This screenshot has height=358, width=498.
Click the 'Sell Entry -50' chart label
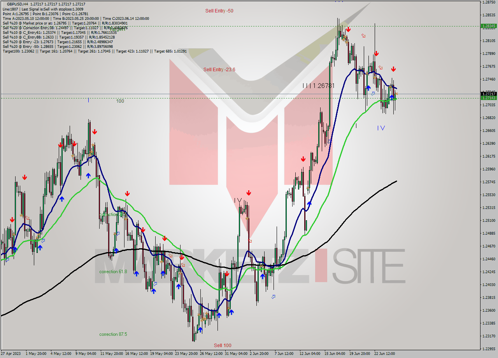click(x=219, y=11)
